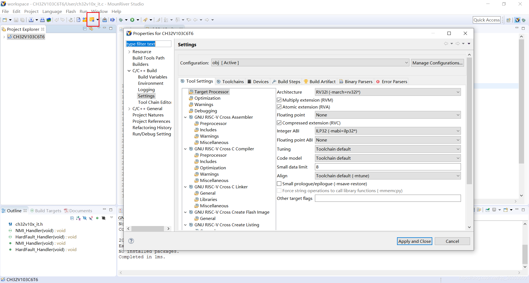529x283 pixels.
Task: Open the Align dropdown
Action: (388, 176)
